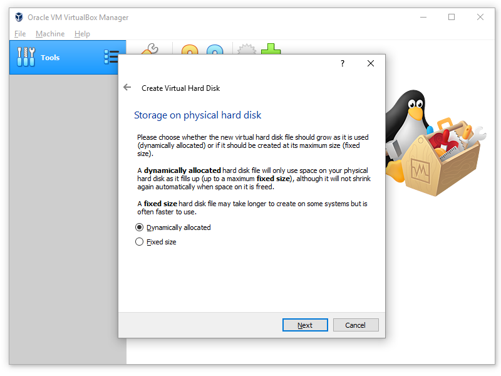Click the dialog's question mark help button

click(343, 64)
